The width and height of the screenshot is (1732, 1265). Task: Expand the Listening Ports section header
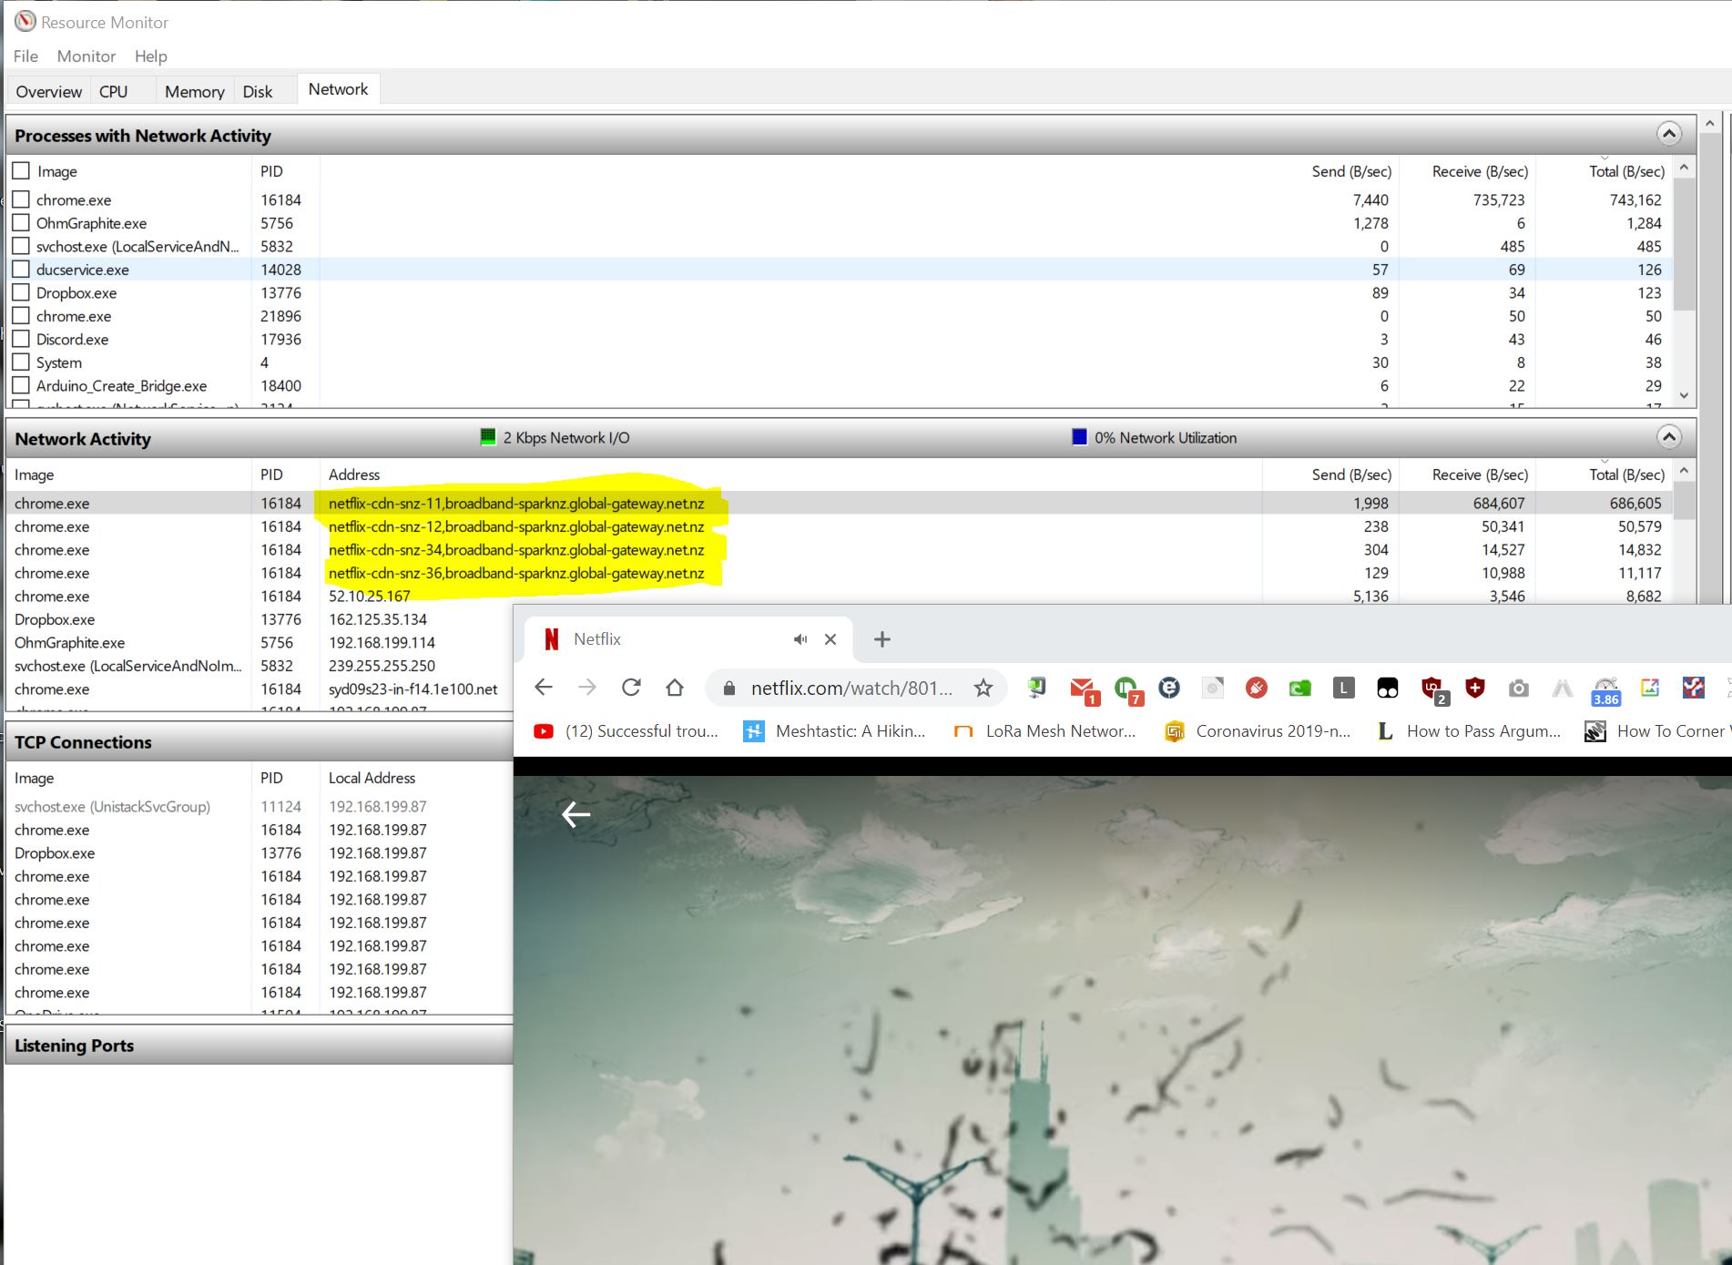point(259,1046)
